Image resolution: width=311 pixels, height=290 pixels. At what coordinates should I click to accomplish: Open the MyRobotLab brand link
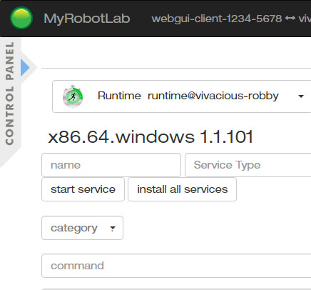point(87,19)
